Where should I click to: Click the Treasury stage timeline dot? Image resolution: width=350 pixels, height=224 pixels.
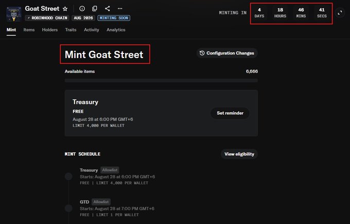coord(68,176)
